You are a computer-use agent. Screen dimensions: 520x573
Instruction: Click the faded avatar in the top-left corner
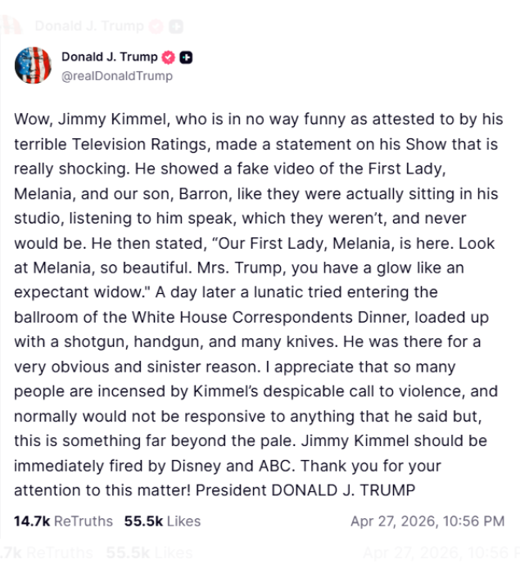[10, 26]
